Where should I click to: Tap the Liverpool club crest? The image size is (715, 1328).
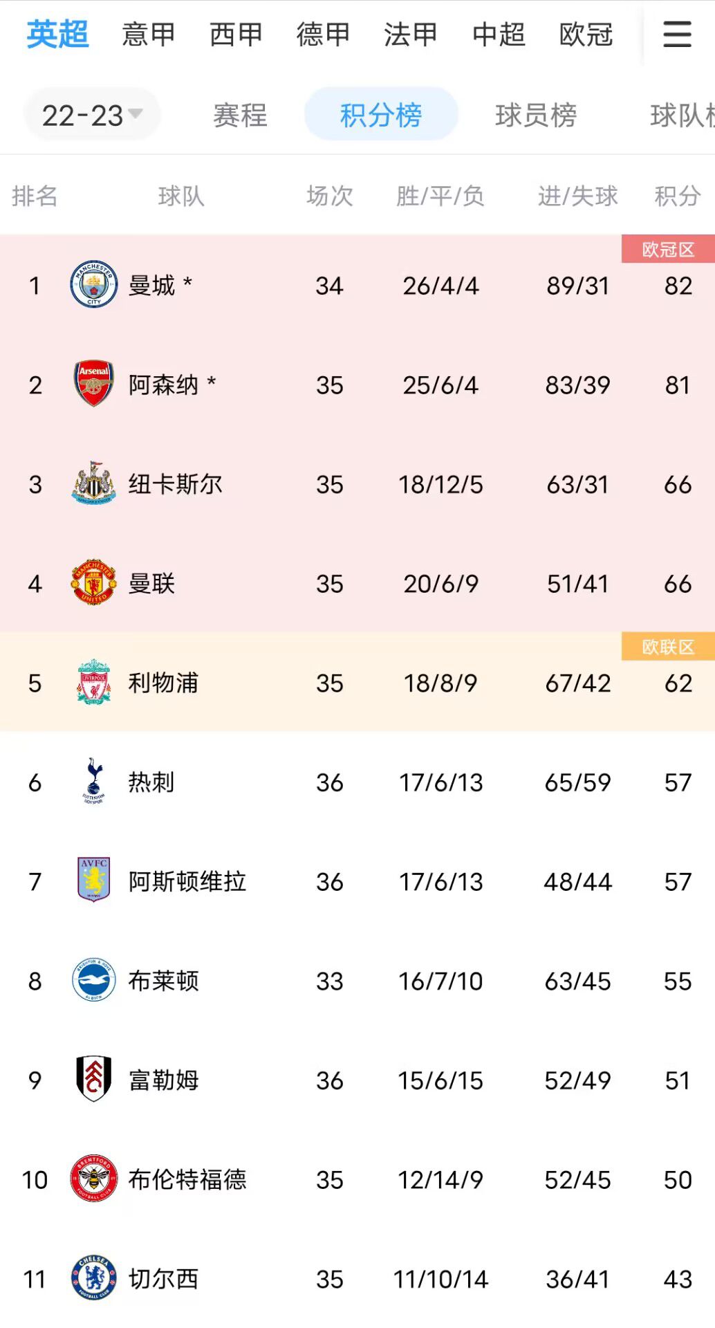94,682
